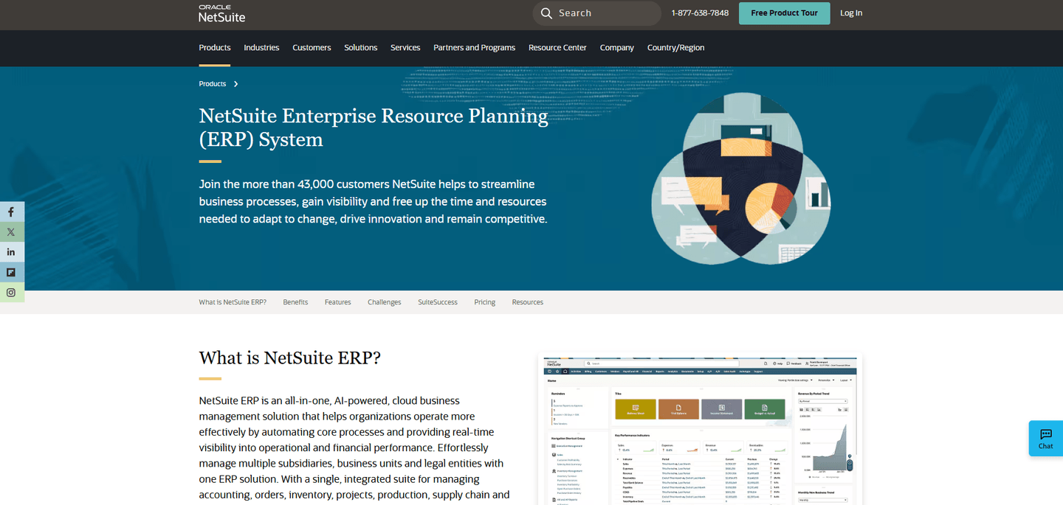This screenshot has height=505, width=1063.
Task: Click the Facebook share icon
Action: coord(11,212)
